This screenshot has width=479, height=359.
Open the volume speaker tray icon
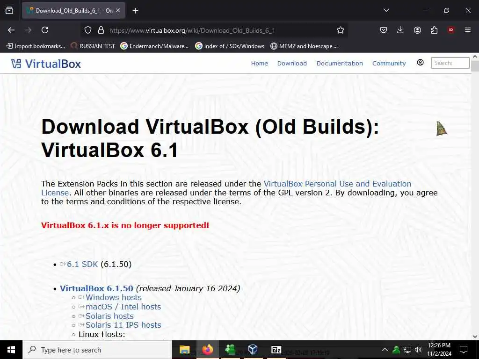[418, 350]
